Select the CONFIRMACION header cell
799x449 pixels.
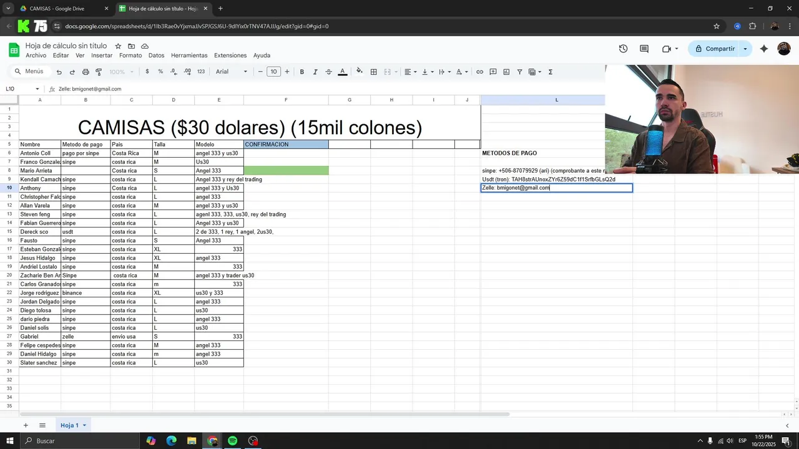coord(286,145)
